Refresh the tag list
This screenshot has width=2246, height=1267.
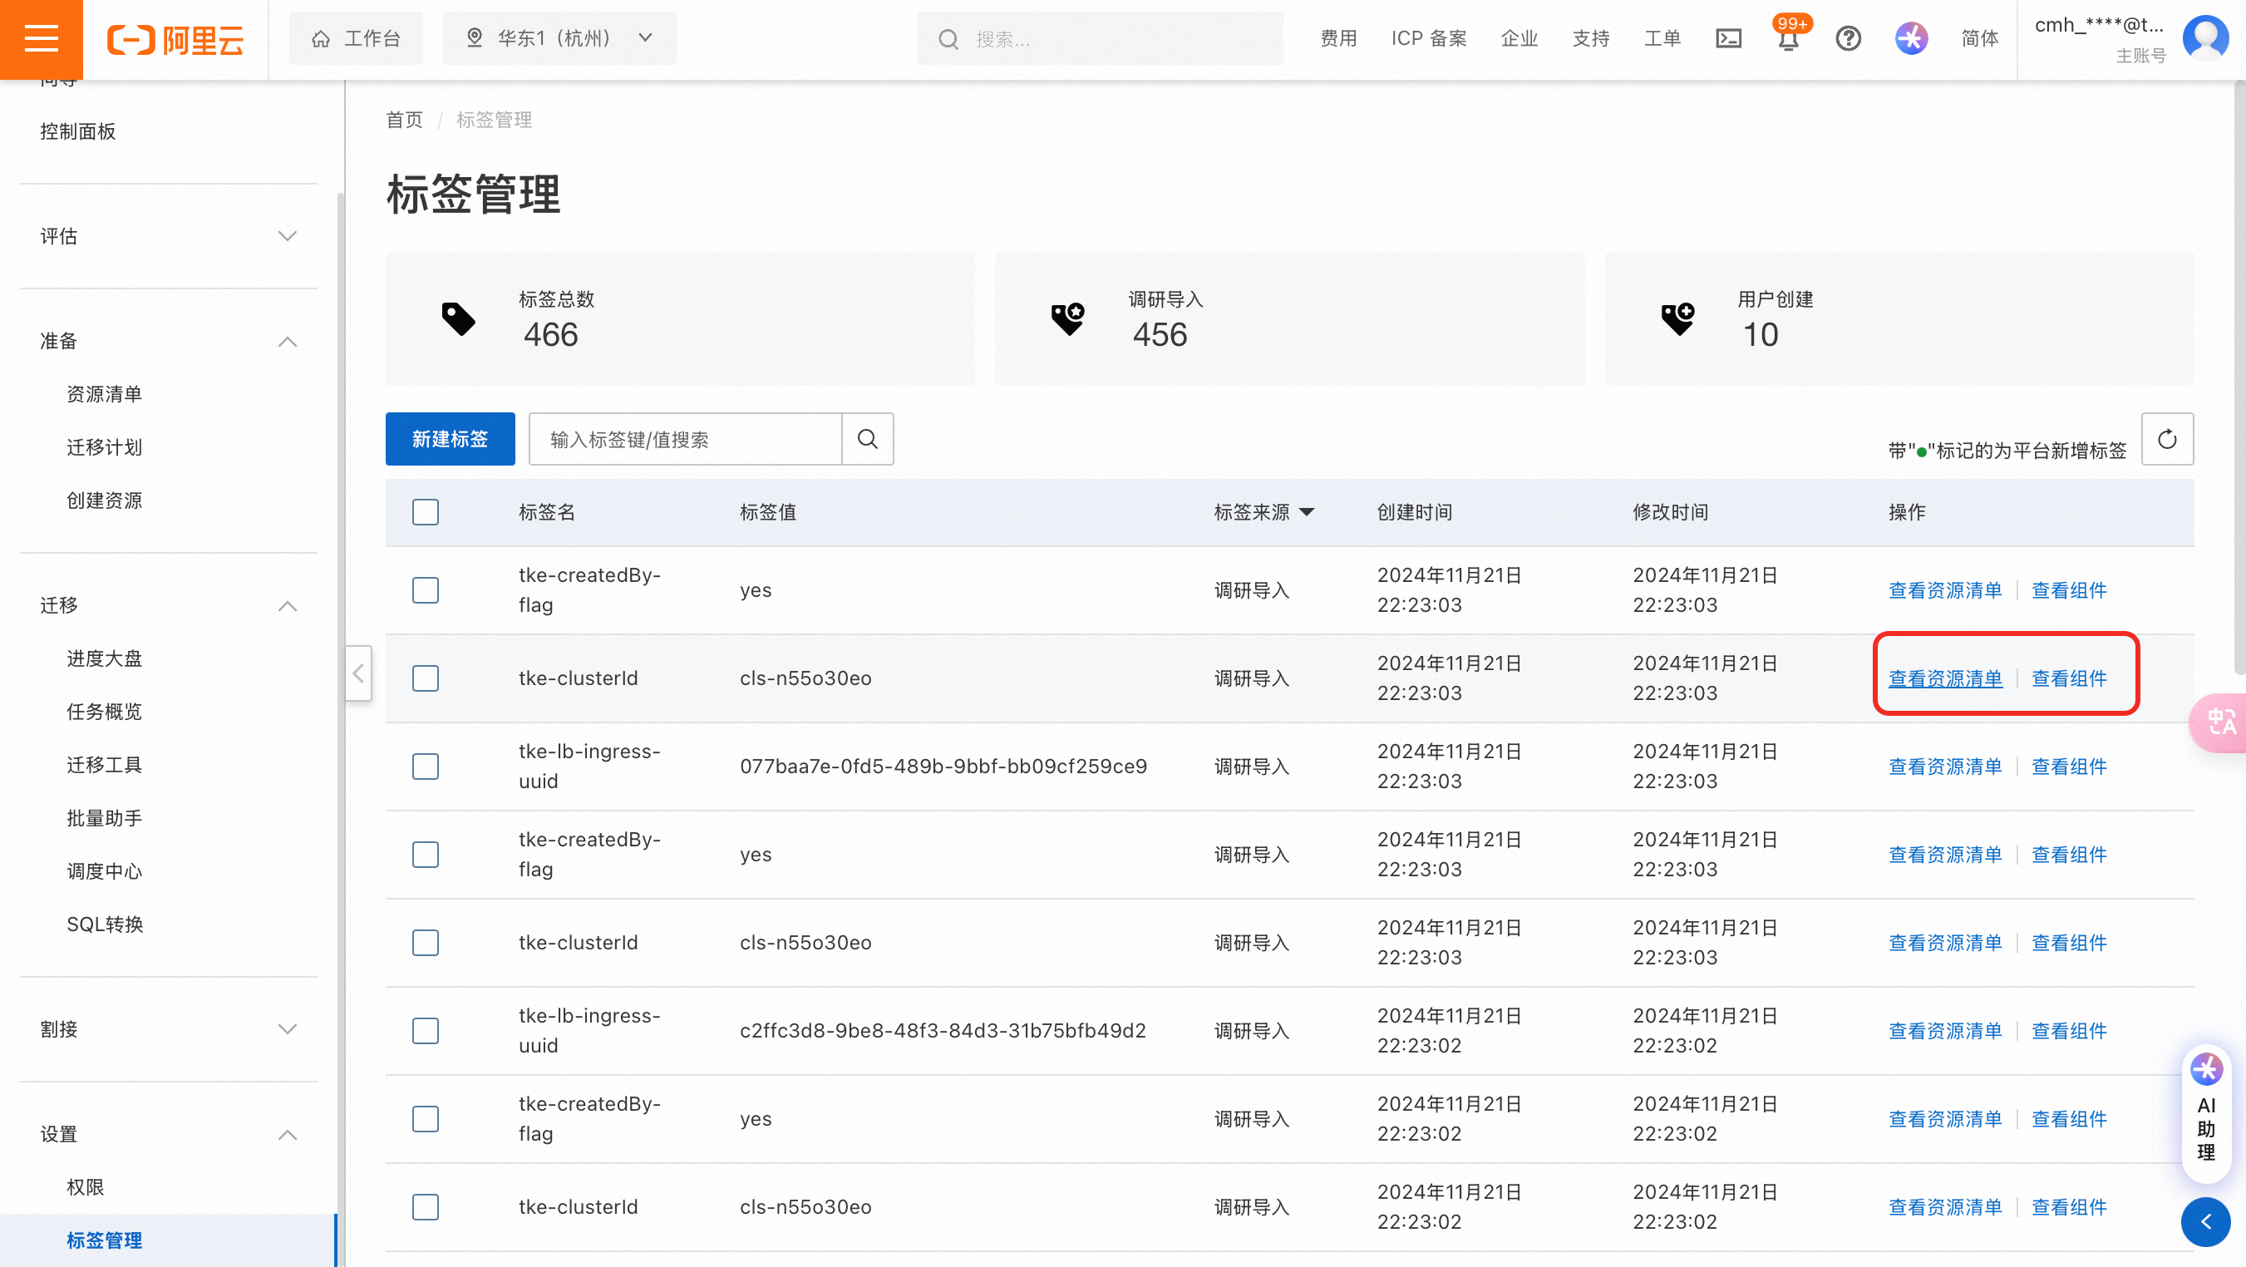2167,439
